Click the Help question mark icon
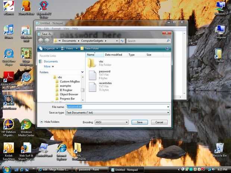Viewport: 231px width, 173px height. click(167, 49)
